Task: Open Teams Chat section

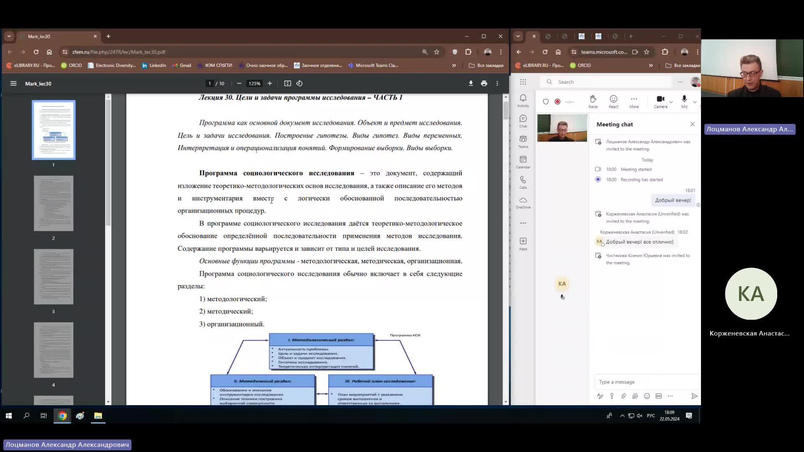Action: [x=523, y=121]
